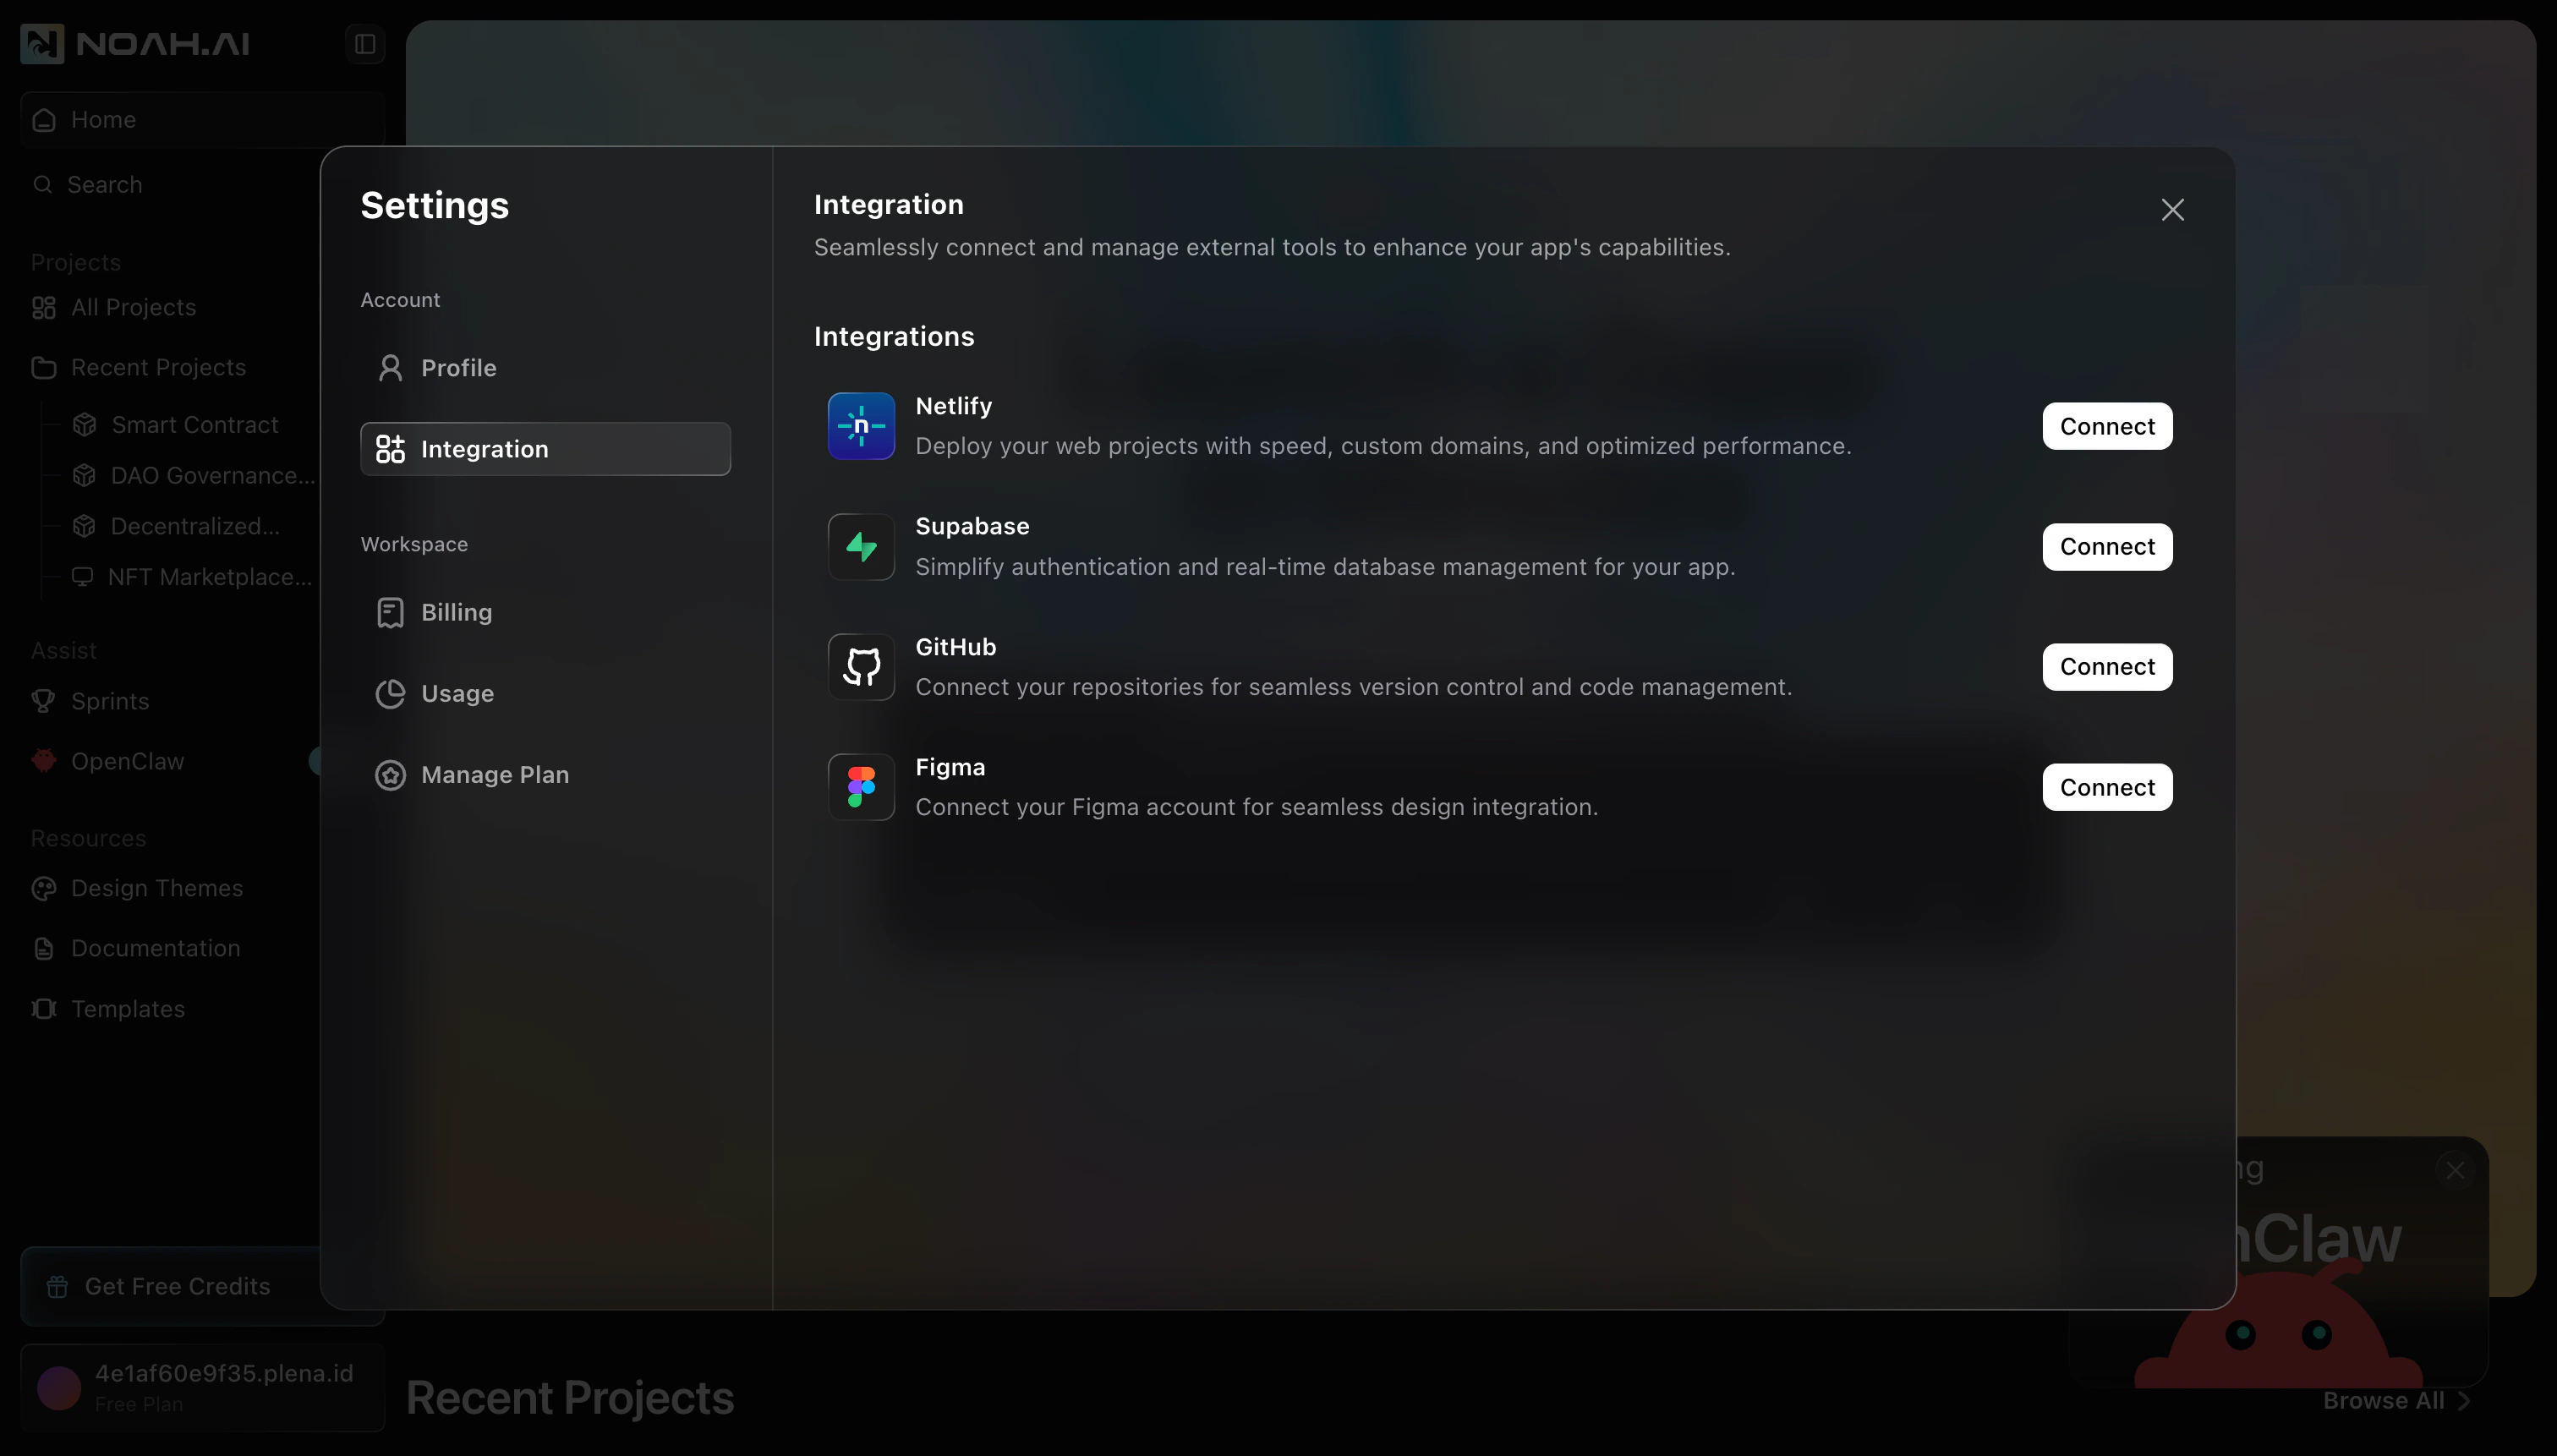The image size is (2557, 1456).
Task: Click the Sprints icon under Assist
Action: 43,701
